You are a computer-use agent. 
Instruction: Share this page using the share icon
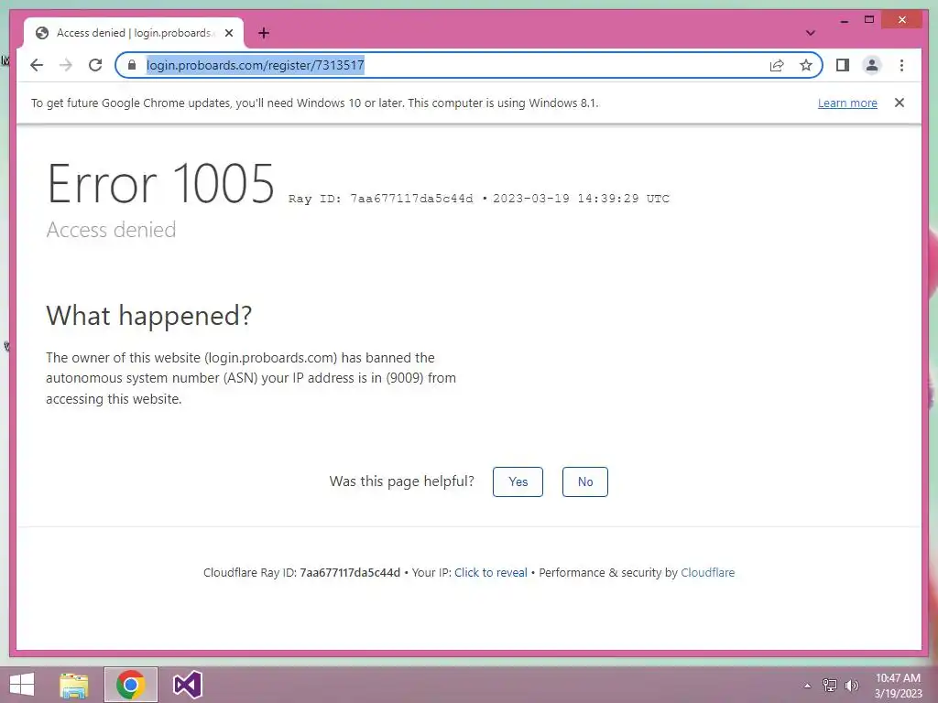777,65
